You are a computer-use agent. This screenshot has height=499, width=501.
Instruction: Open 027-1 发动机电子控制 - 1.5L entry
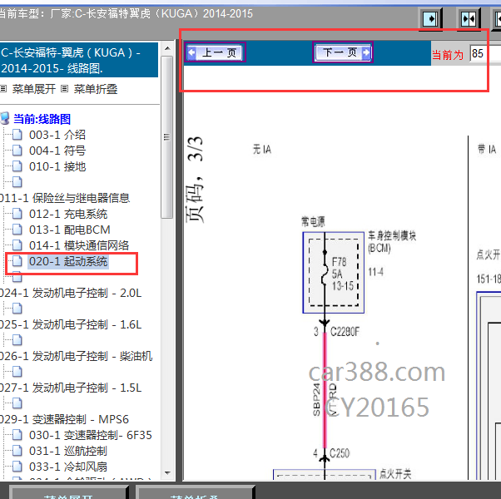click(71, 388)
